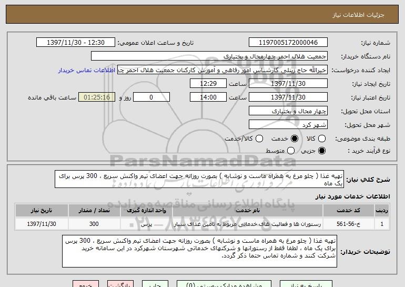Click the public announcement date field 12:30
This screenshot has width=405, height=287.
[76, 43]
